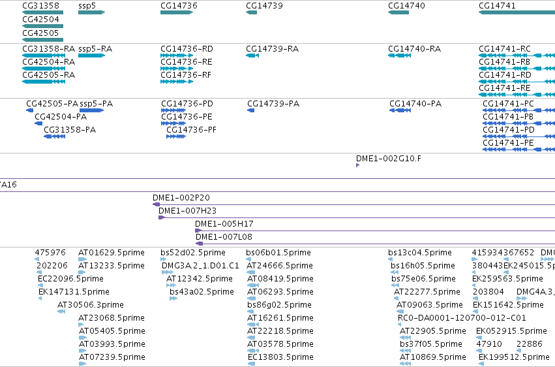Select EST bs86g02.5prime
The height and width of the screenshot is (367, 555).
point(251,312)
